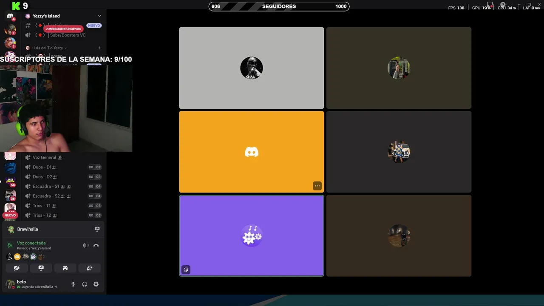Click the CPU 34% performance readout

[x=507, y=8]
